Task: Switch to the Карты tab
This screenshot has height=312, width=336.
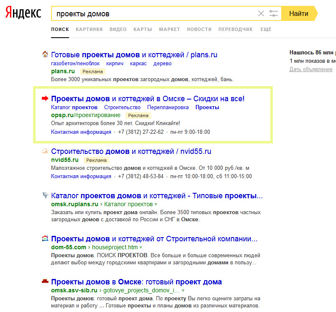Action: pyautogui.click(x=143, y=29)
